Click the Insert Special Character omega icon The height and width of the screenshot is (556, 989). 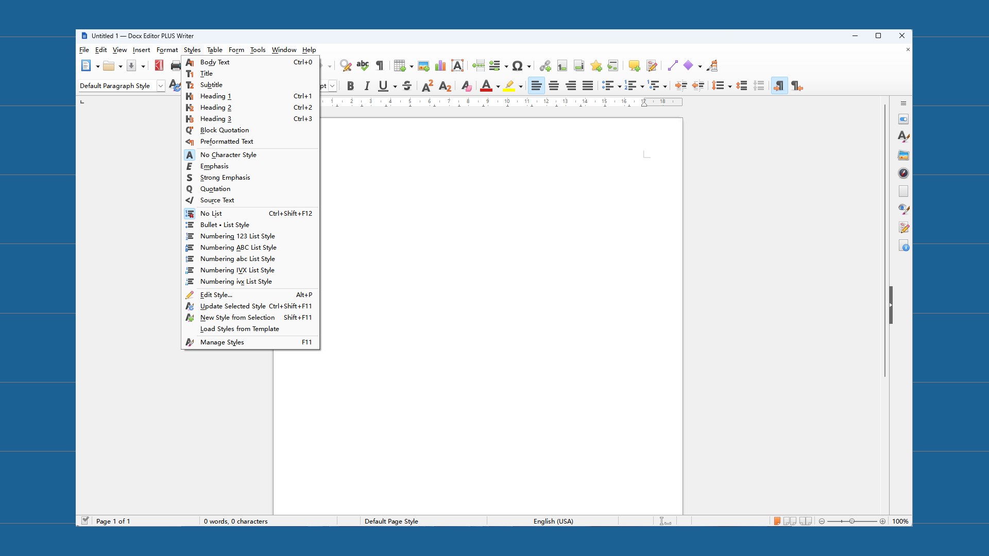(518, 66)
